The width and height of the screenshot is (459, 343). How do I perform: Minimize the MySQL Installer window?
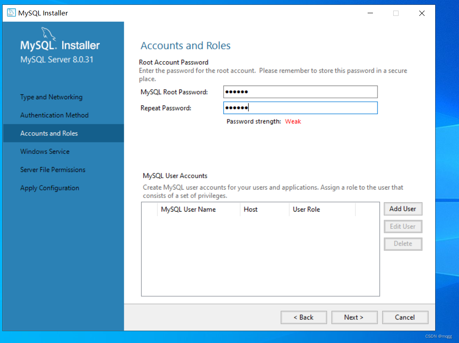[370, 13]
